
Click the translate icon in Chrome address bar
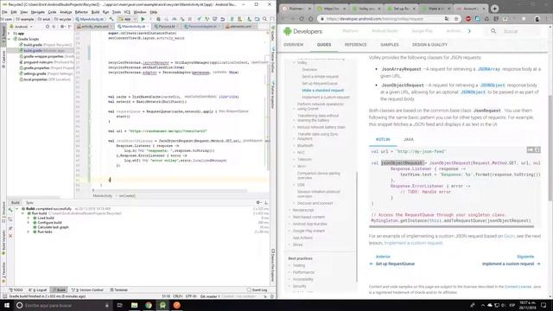pos(447,19)
